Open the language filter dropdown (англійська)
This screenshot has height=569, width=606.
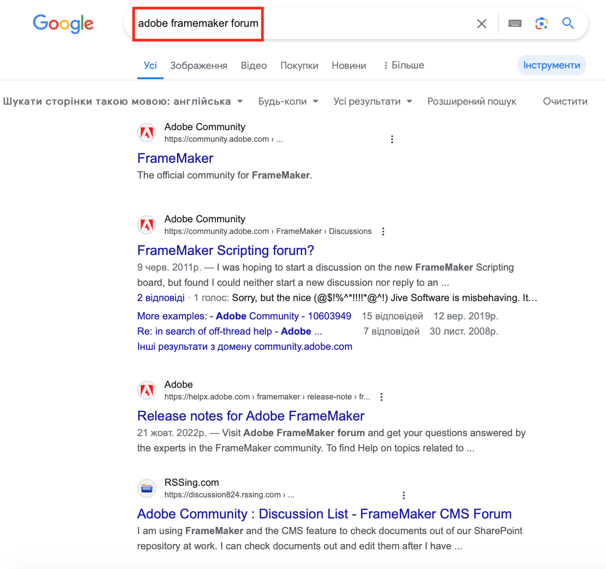tap(123, 102)
